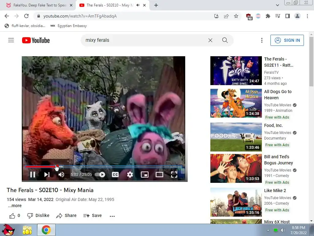Open the folder icon in taskbar
Screen dimensions: 314x236
click(x=27, y=230)
